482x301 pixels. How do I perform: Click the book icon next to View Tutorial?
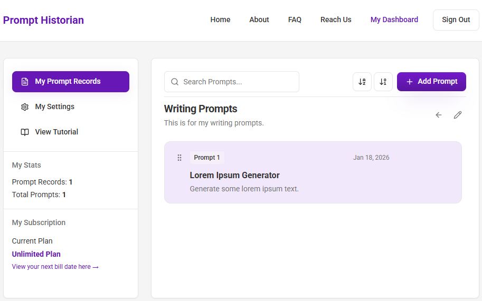(x=25, y=132)
